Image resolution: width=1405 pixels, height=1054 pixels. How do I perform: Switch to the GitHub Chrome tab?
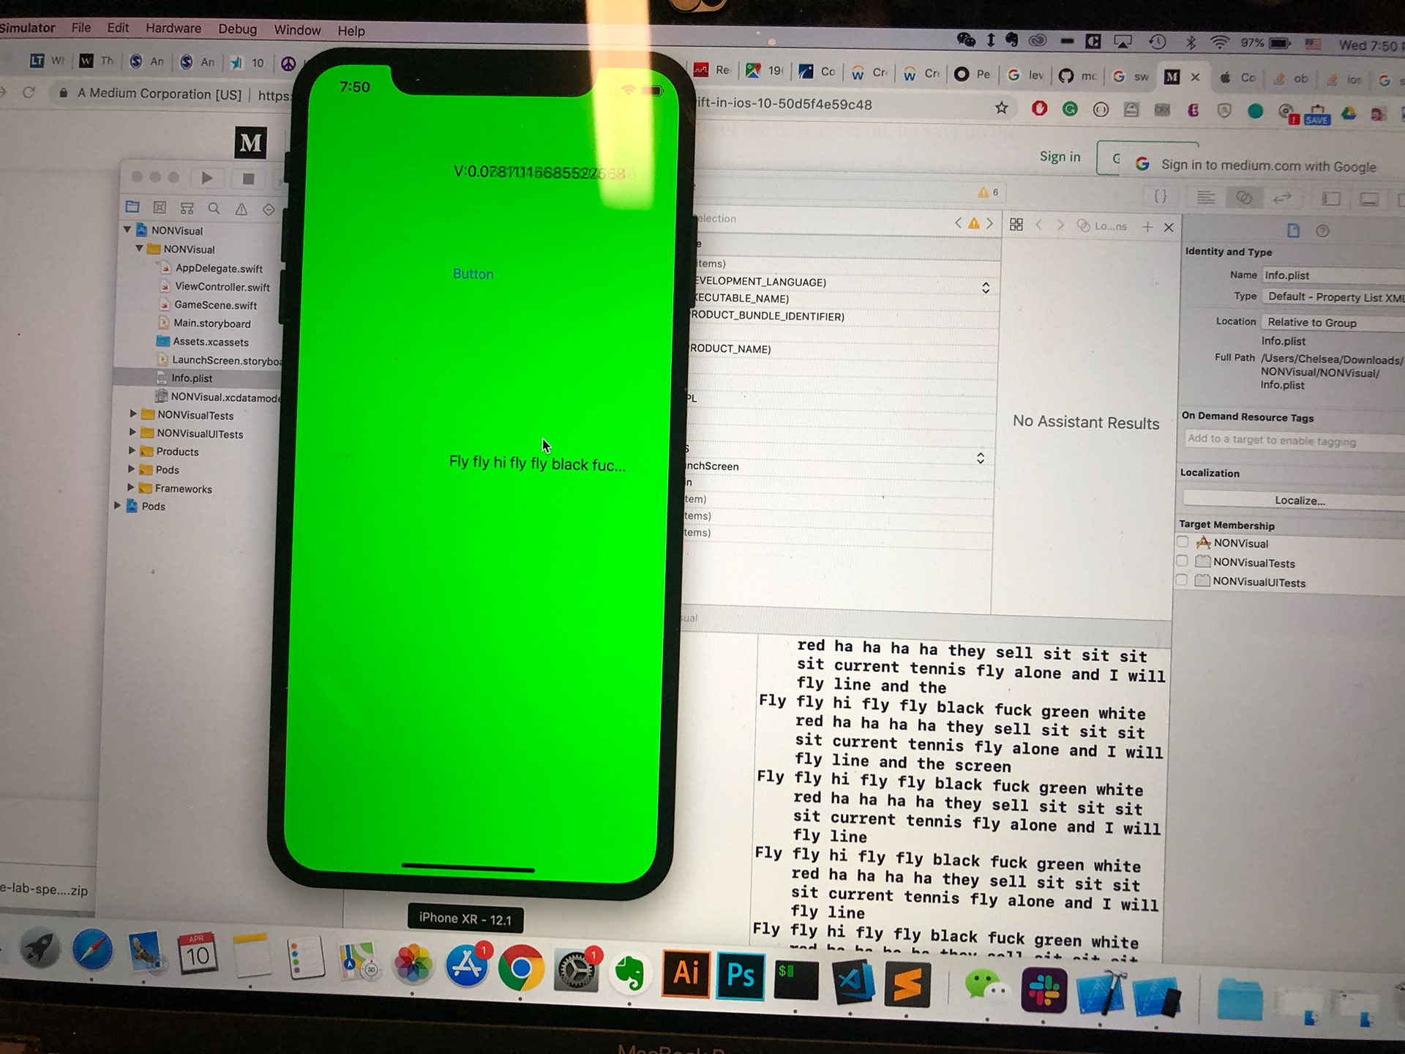pyautogui.click(x=1077, y=75)
